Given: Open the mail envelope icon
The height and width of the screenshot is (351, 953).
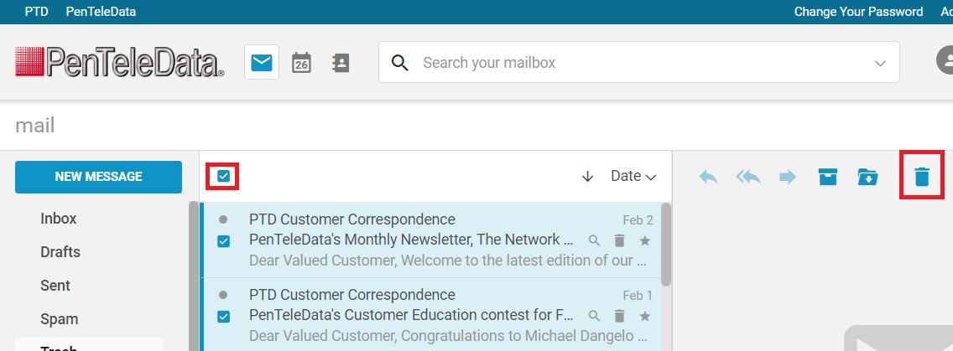Looking at the screenshot, I should [x=262, y=62].
